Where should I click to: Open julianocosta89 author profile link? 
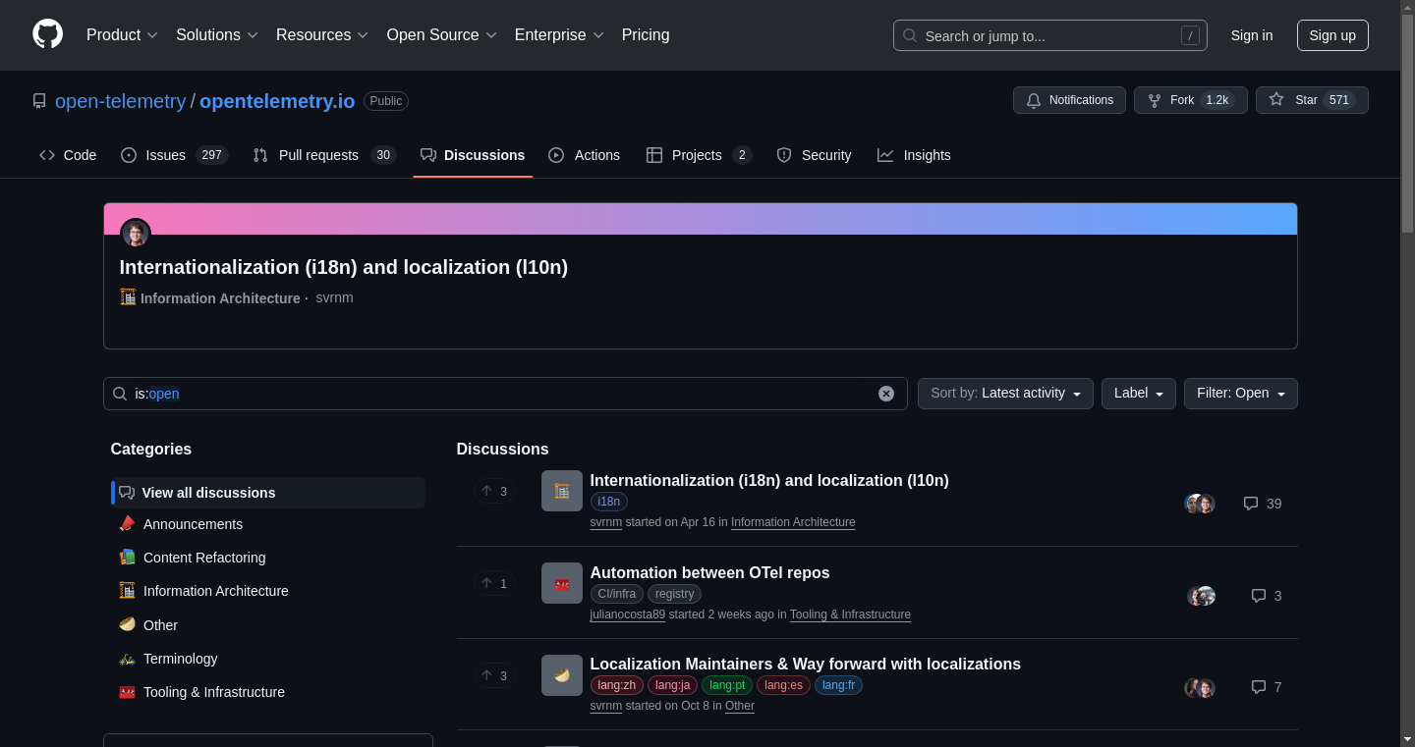pyautogui.click(x=627, y=614)
